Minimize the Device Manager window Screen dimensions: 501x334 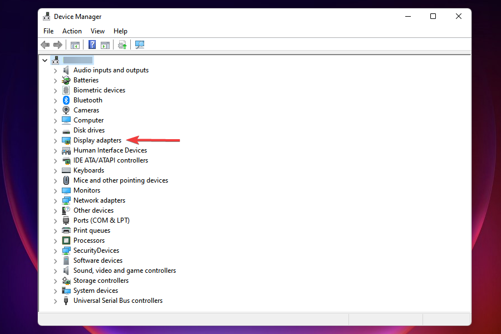pos(408,16)
